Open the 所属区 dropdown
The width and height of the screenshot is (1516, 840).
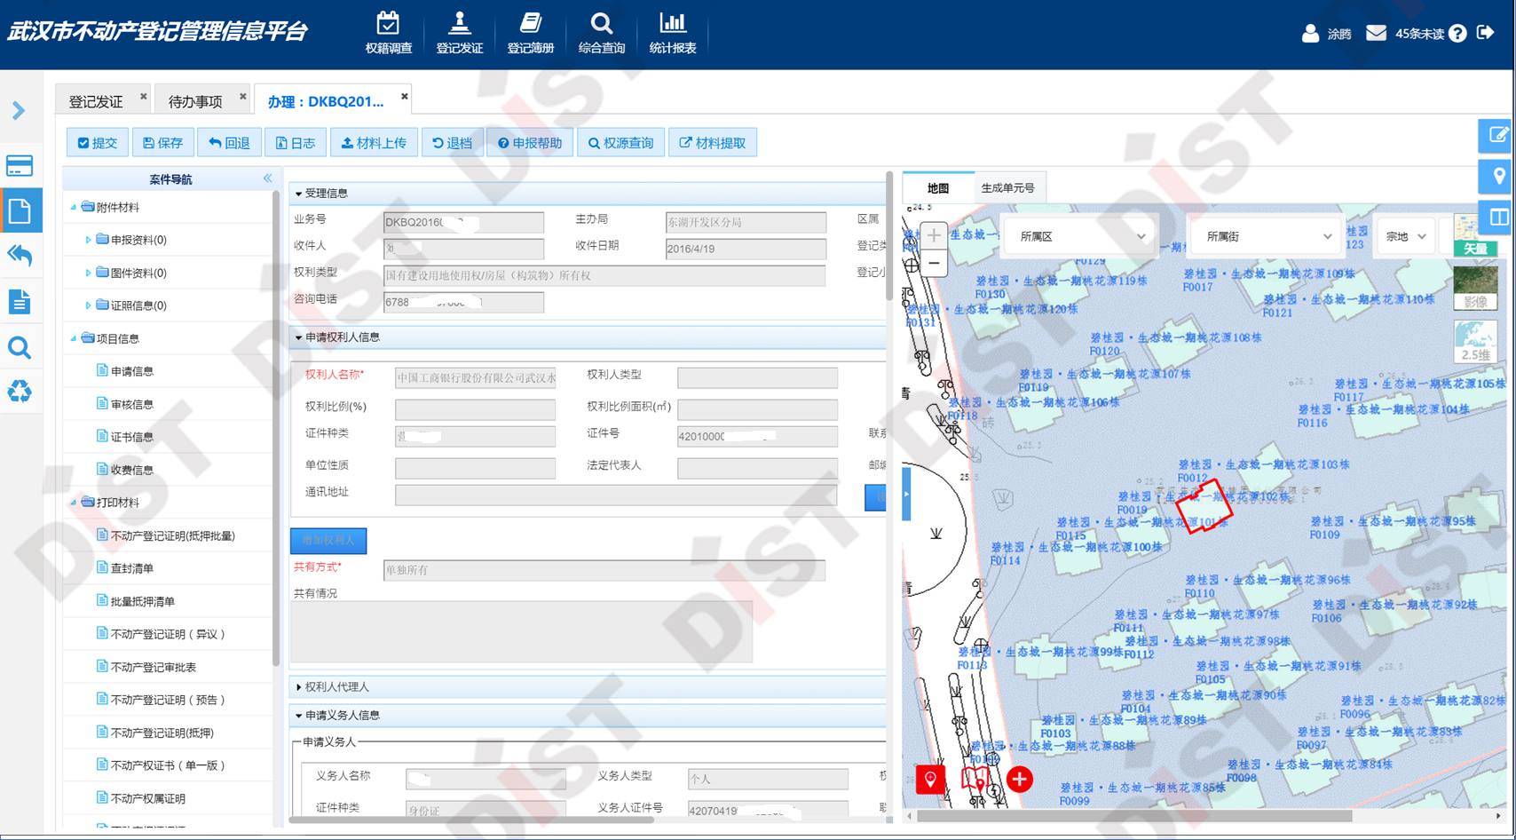[x=1080, y=236]
